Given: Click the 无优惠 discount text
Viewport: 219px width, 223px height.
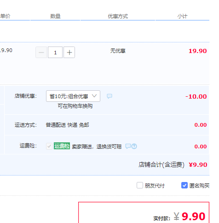Looking at the screenshot, I should click(118, 51).
